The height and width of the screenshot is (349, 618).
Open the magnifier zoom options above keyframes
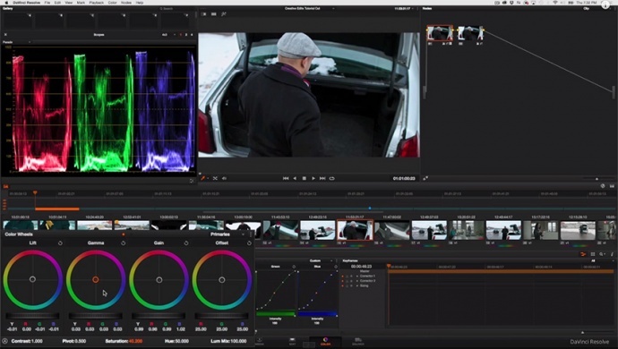[x=602, y=254]
